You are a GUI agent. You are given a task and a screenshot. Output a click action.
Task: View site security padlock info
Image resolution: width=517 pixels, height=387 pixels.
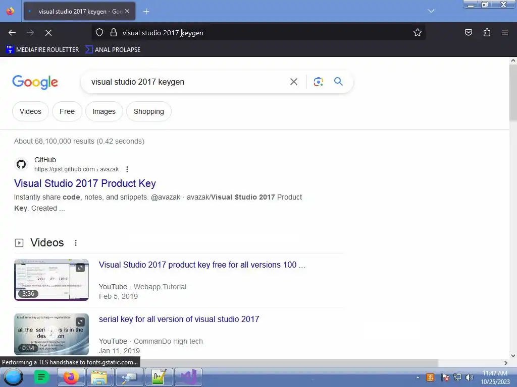coord(114,33)
